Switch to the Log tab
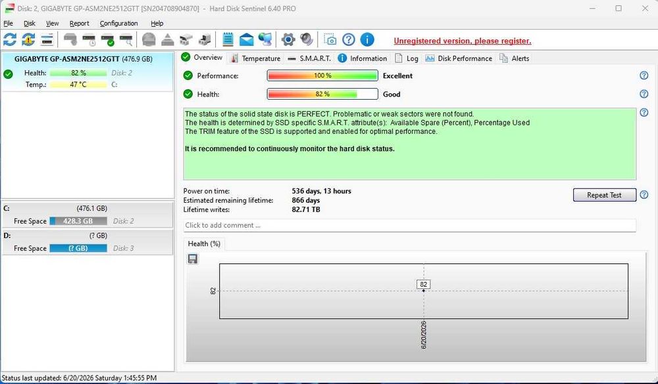658x384 pixels. [x=407, y=58]
